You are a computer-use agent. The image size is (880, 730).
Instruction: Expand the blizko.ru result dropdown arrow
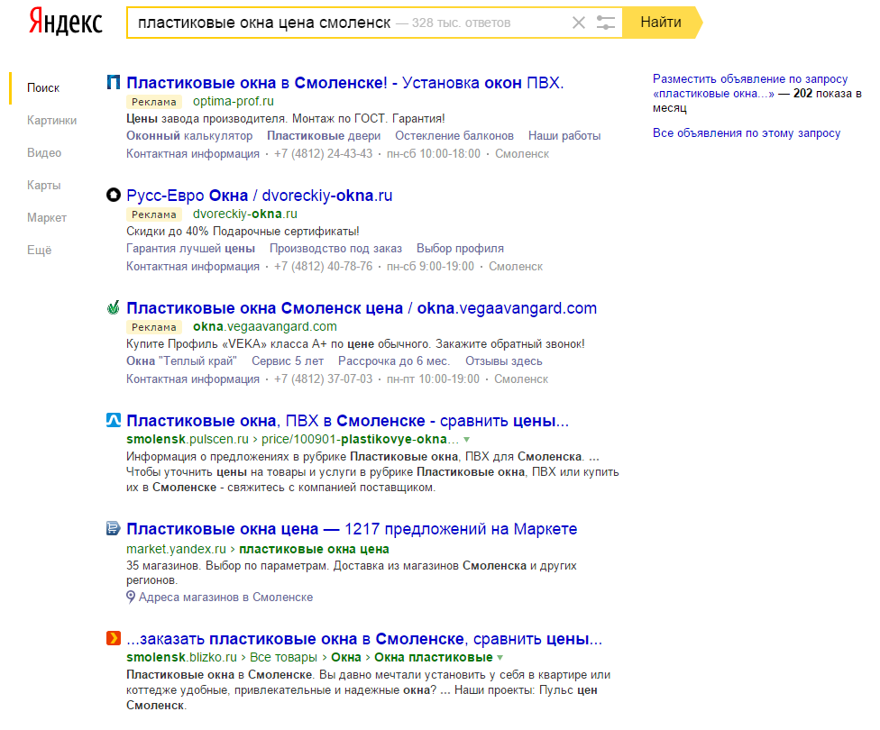[500, 658]
